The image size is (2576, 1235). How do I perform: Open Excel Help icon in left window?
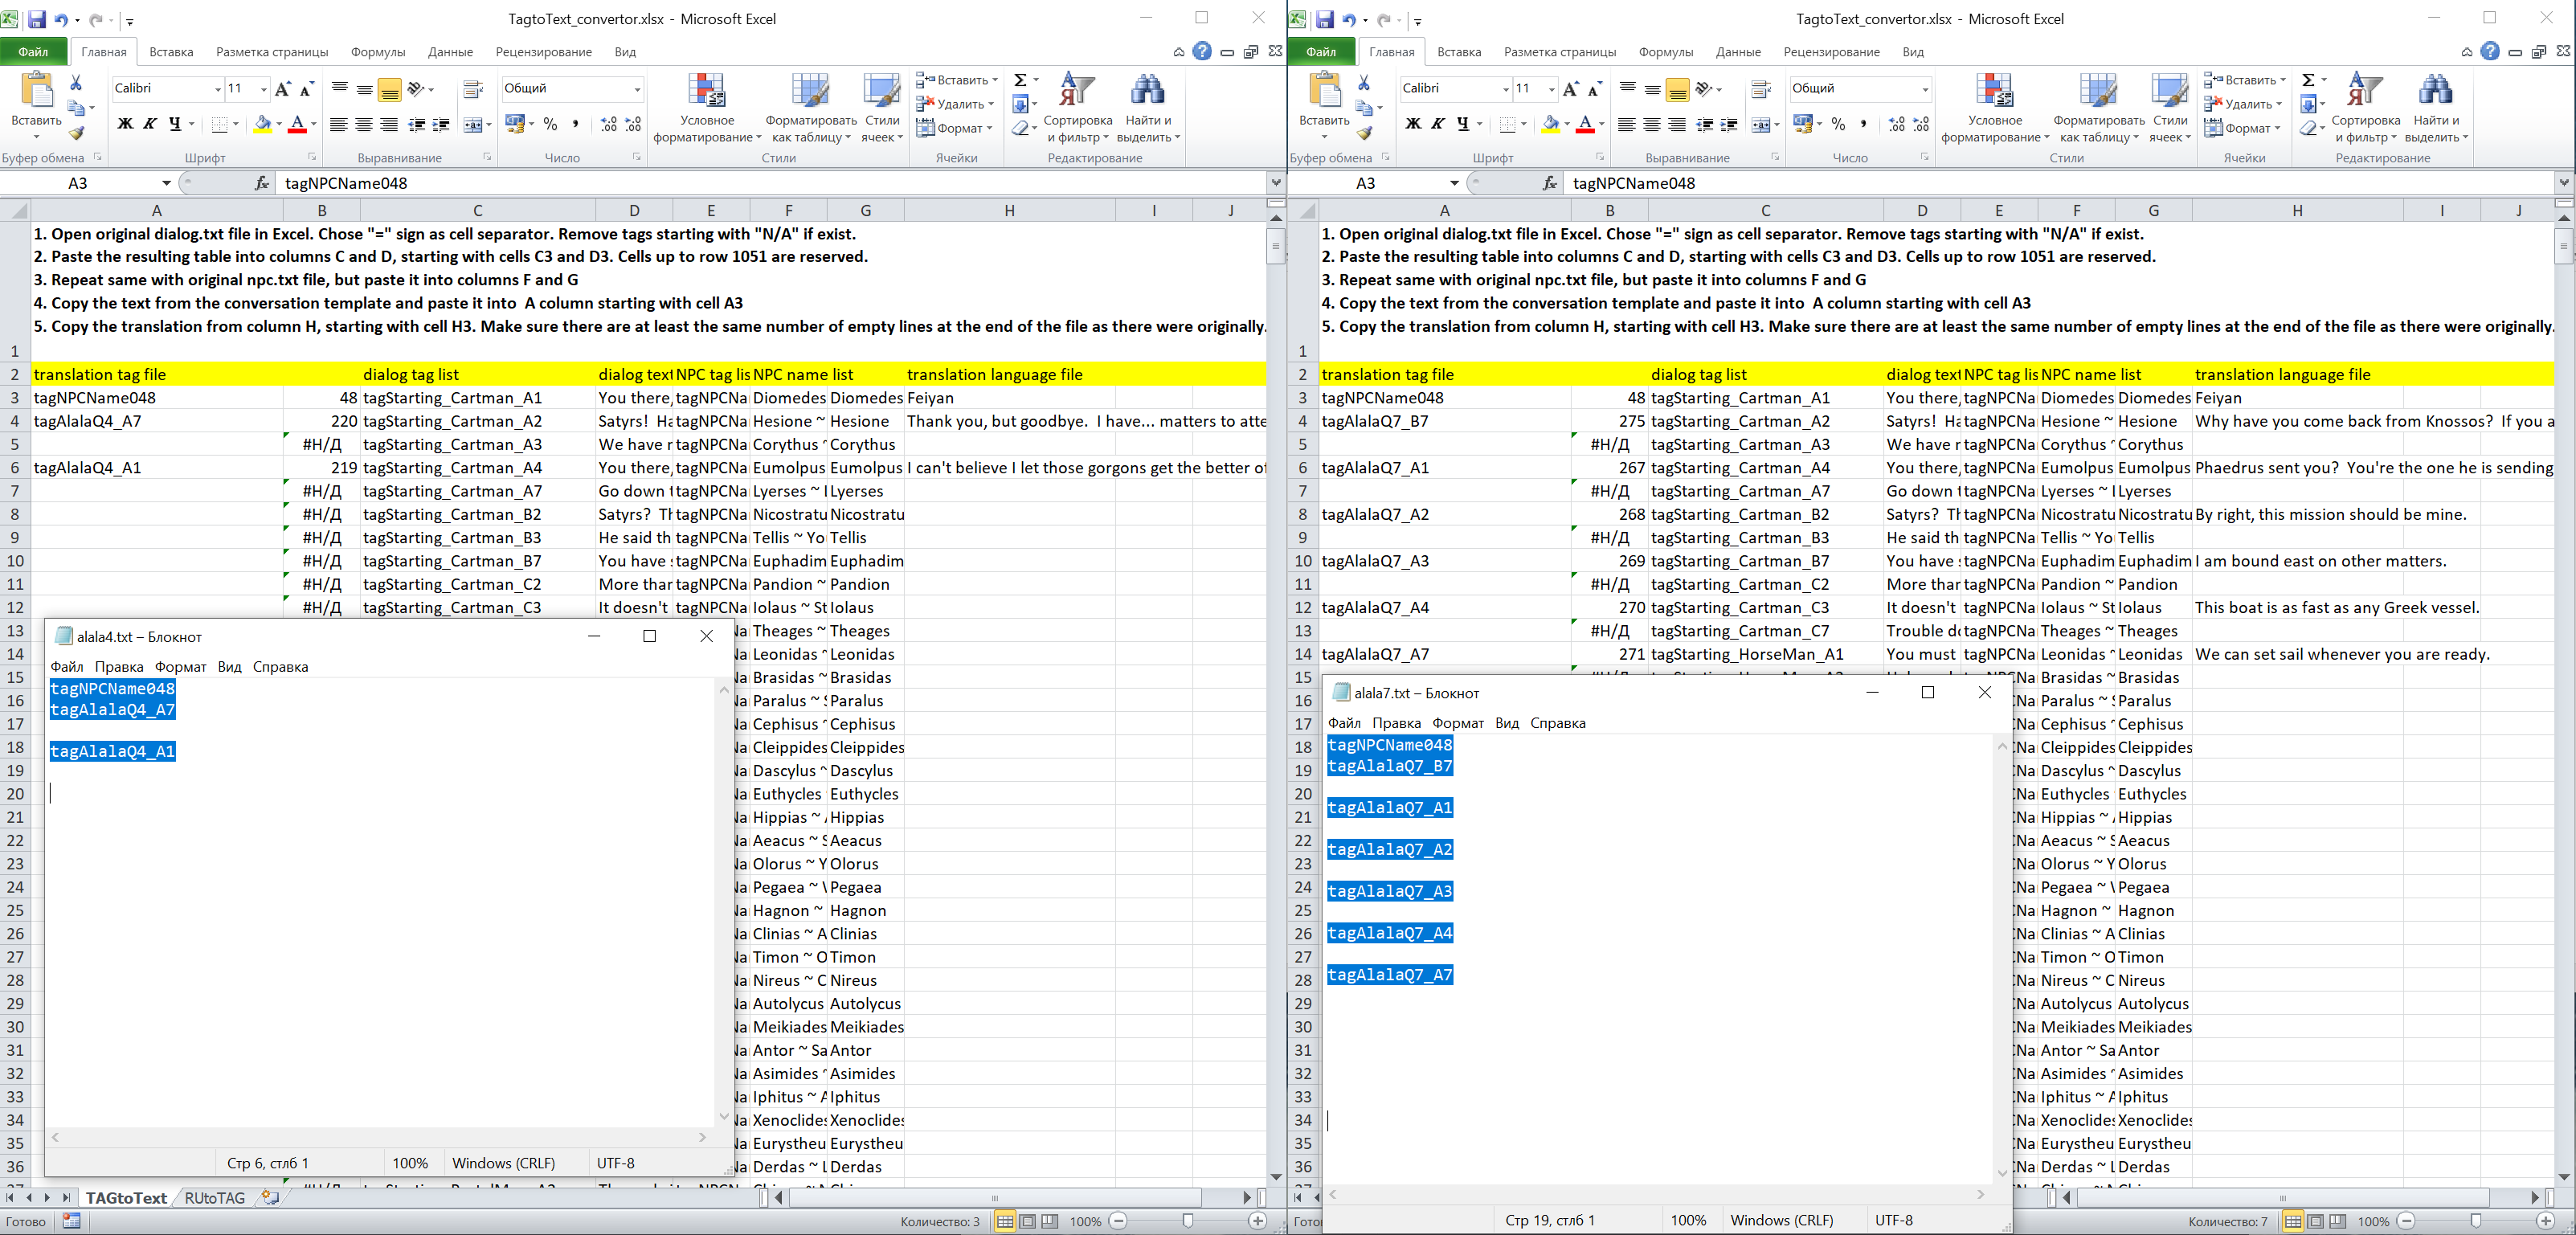point(1202,51)
